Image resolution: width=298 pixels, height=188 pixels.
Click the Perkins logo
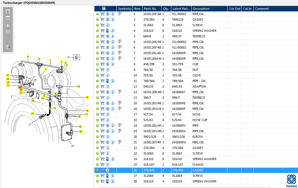[292, 181]
